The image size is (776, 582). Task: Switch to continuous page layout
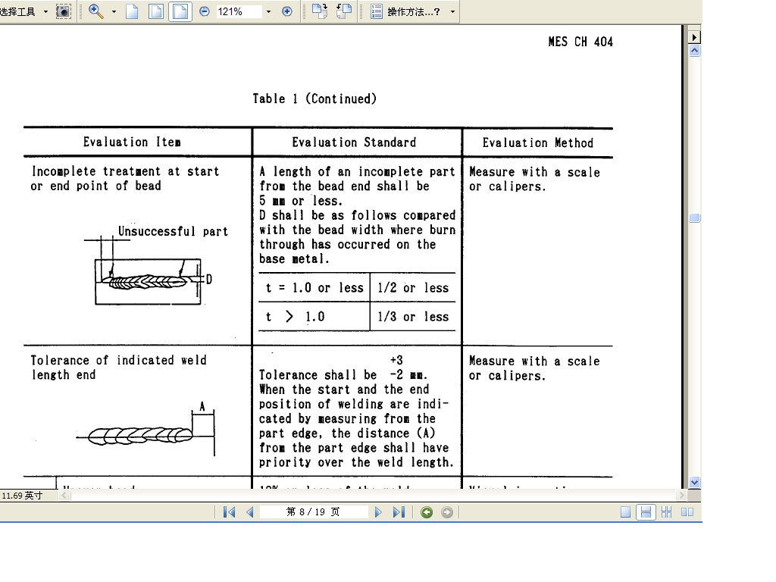[646, 512]
